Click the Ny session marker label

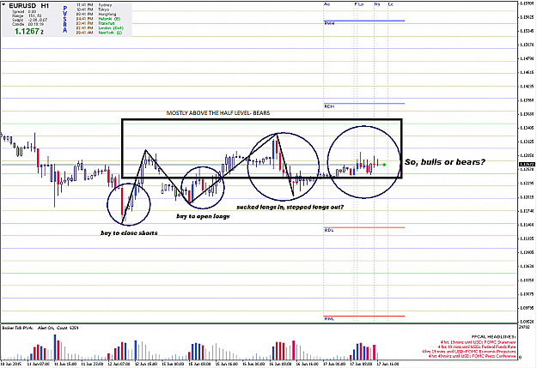(x=377, y=4)
